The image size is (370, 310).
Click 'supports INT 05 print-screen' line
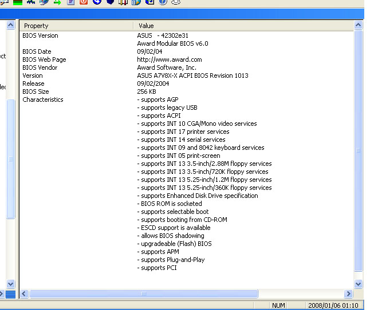pyautogui.click(x=179, y=156)
